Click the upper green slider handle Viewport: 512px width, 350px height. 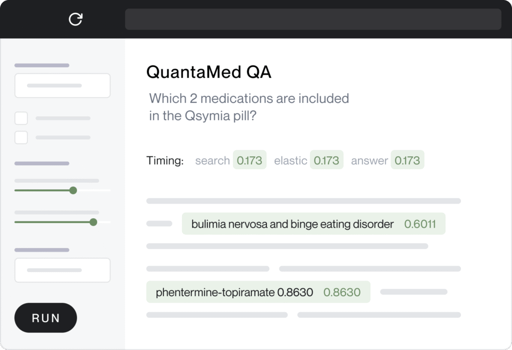pyautogui.click(x=73, y=190)
